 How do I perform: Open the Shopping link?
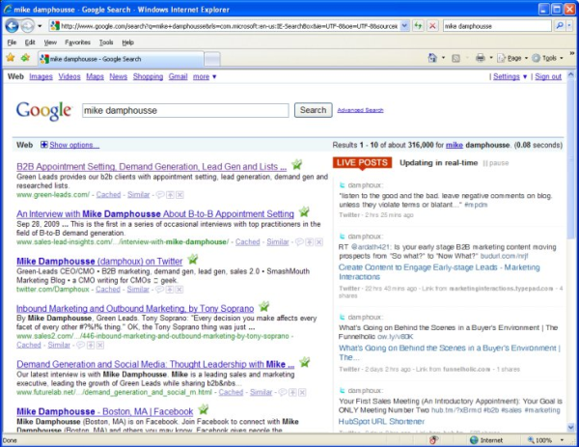click(148, 76)
